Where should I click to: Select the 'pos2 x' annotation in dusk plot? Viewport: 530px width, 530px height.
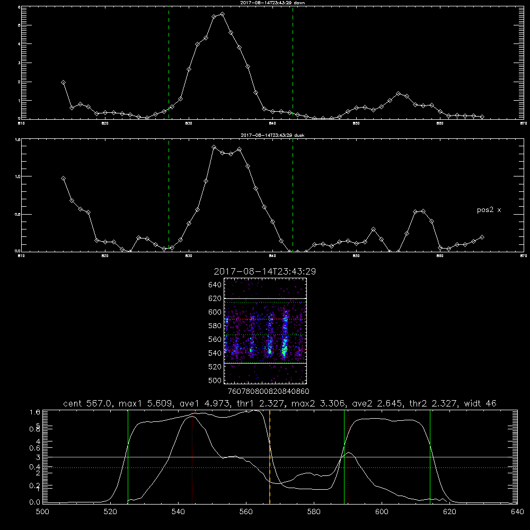tap(489, 210)
